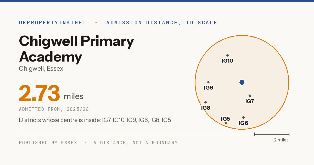Click the 2.73 miles distance figure
This screenshot has width=314, height=165.
51,93
